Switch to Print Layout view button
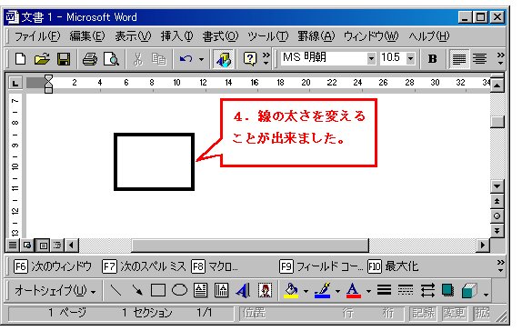This screenshot has height=331, width=522. (43, 246)
